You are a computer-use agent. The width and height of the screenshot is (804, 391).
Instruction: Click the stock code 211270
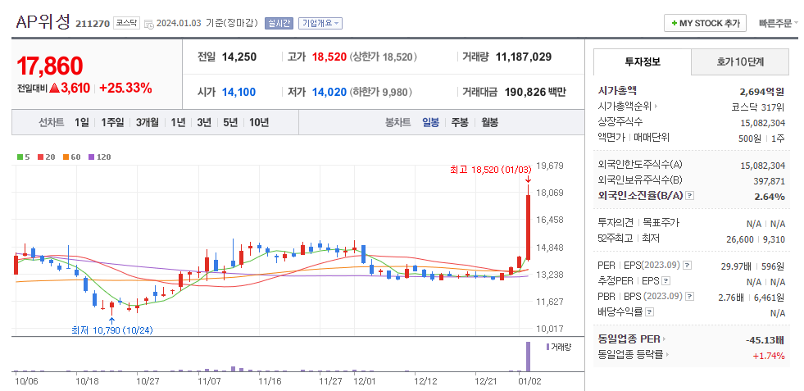coord(93,24)
